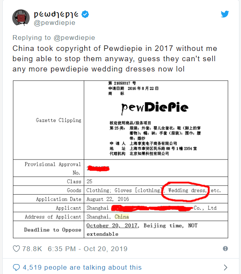Expand conversation with the right chevron

click(x=225, y=267)
